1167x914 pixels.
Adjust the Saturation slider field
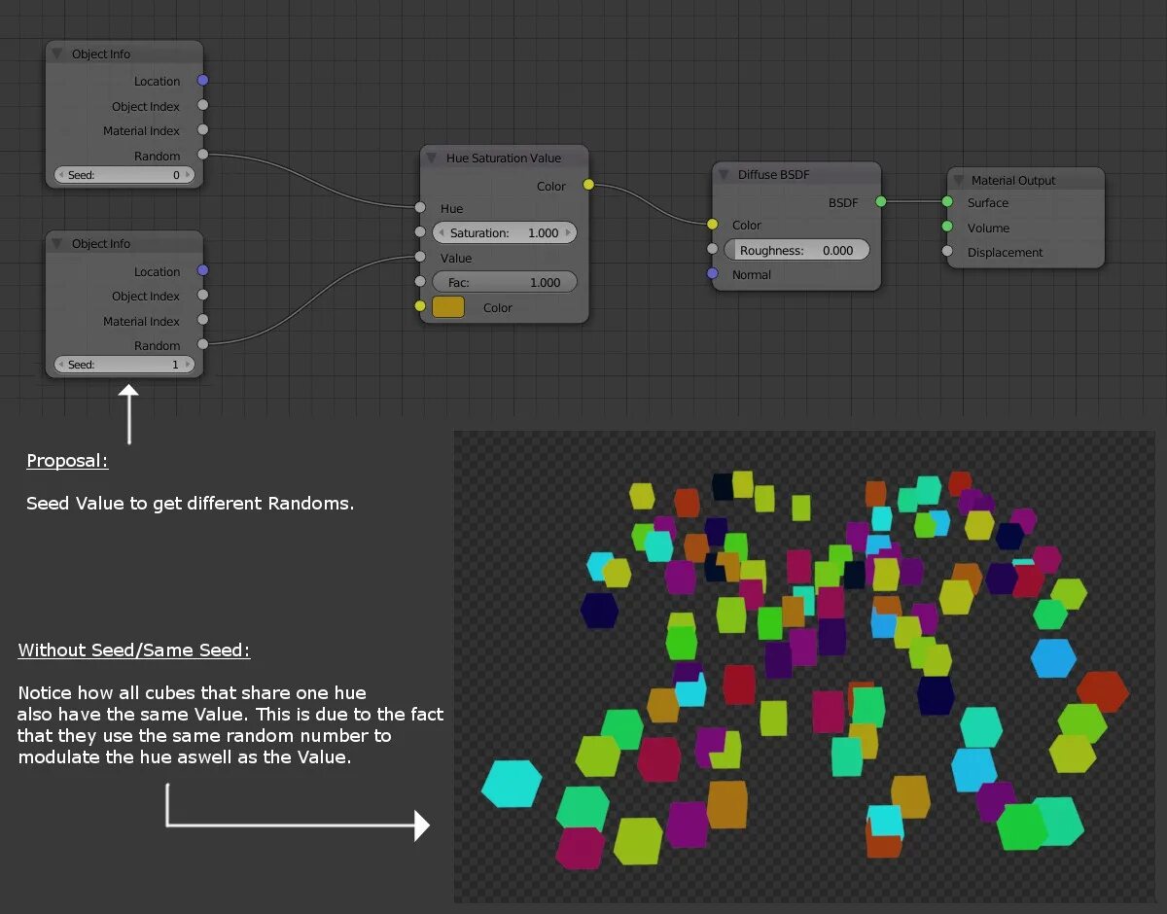[x=504, y=233]
